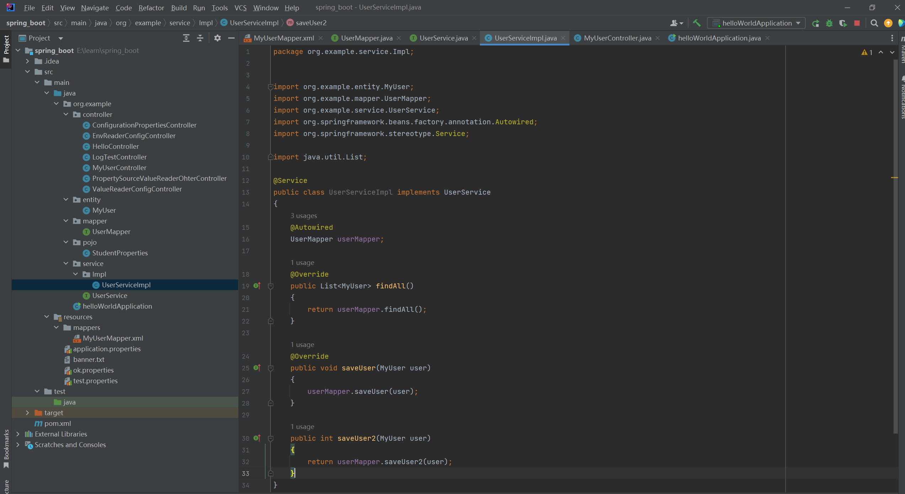Click the green Build hammer icon
905x494 pixels.
tap(696, 23)
